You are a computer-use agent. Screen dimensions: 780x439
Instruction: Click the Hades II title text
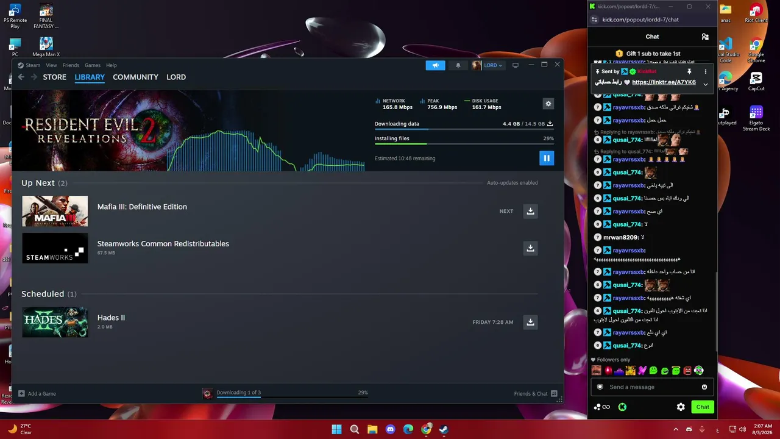coord(111,318)
